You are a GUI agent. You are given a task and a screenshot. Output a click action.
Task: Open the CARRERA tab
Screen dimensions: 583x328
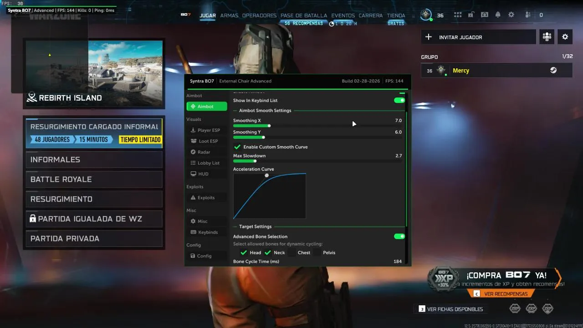pyautogui.click(x=371, y=15)
